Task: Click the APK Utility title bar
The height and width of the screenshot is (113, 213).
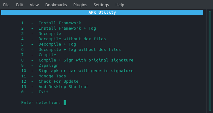Action: click(x=102, y=12)
